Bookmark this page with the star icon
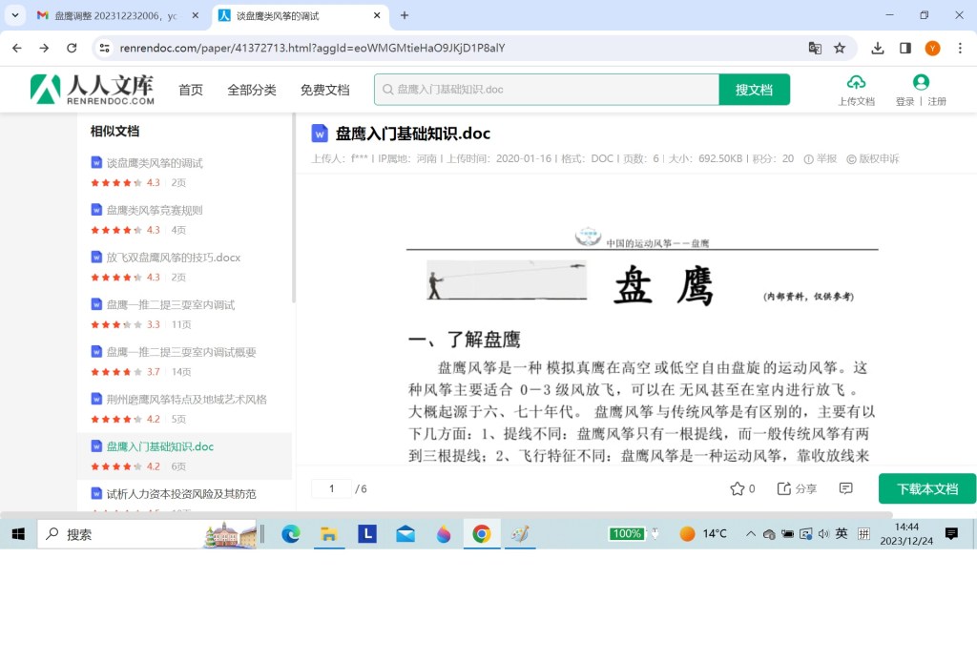This screenshot has width=977, height=662. tap(840, 48)
